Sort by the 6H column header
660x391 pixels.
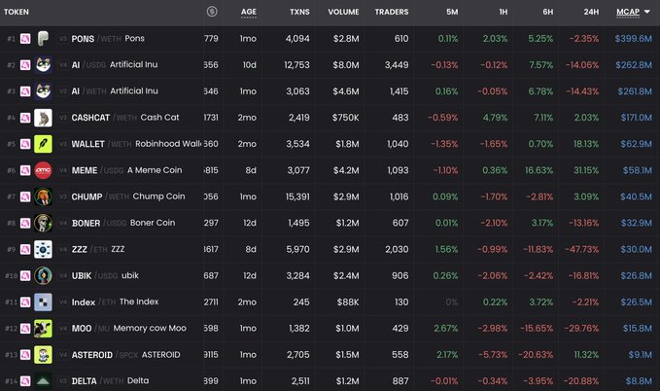coord(547,12)
